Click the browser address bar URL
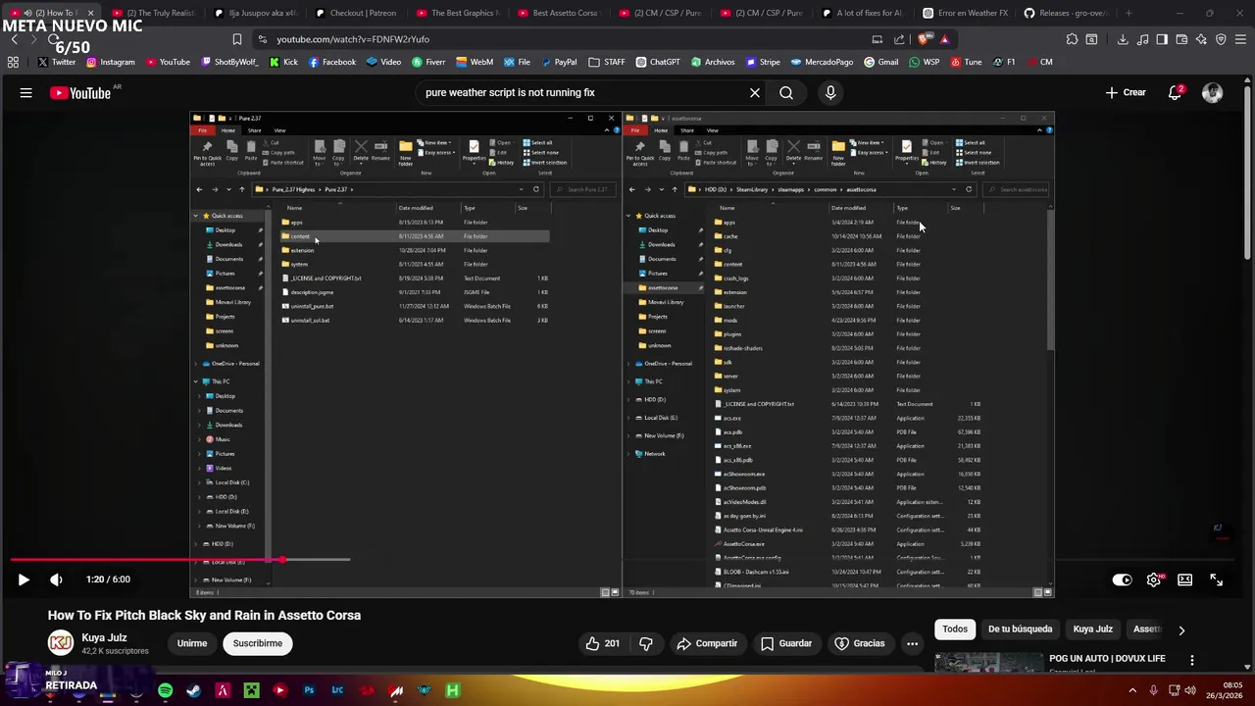This screenshot has width=1255, height=706. (353, 39)
